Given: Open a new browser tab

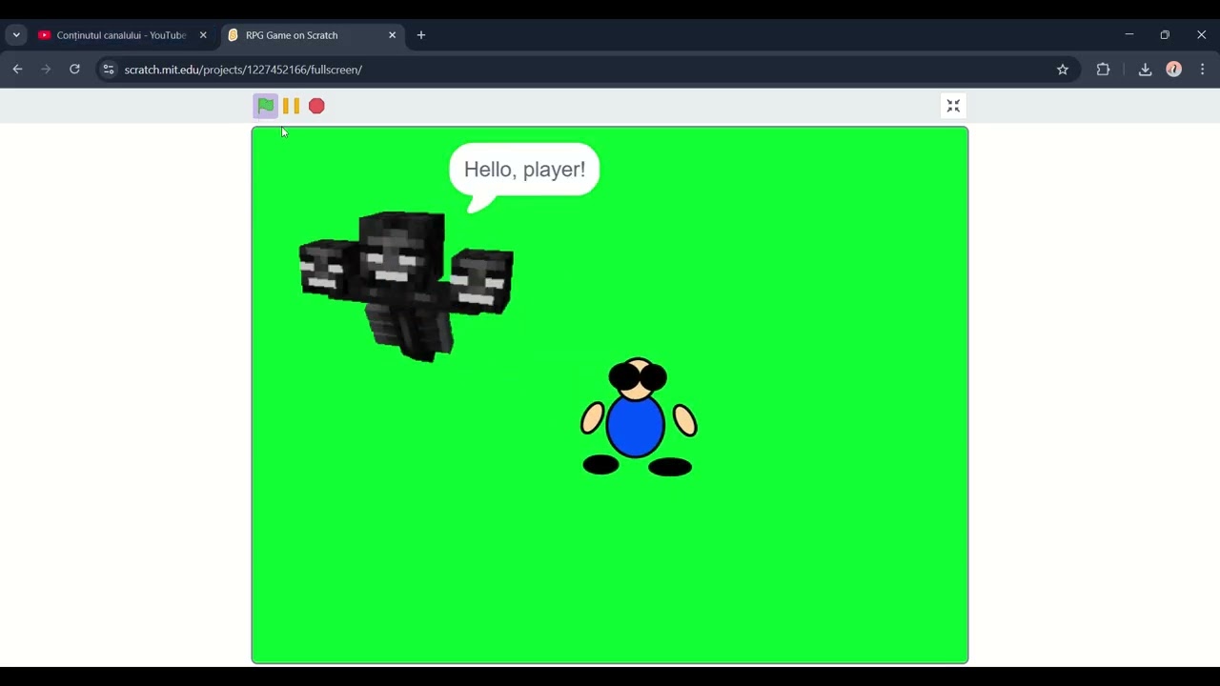Looking at the screenshot, I should [421, 35].
